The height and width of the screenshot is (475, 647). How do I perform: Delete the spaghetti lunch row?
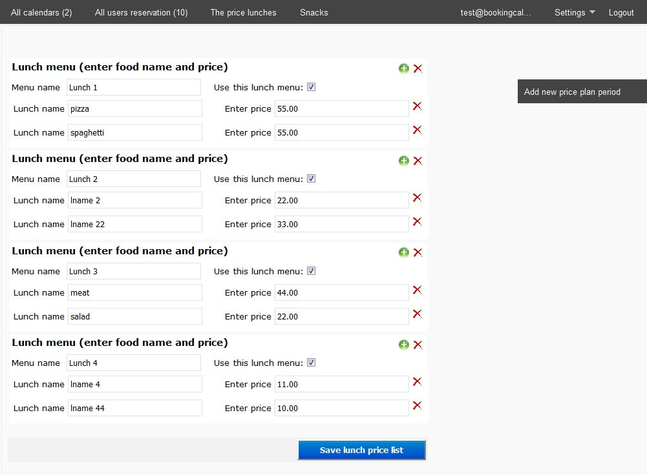click(x=417, y=130)
